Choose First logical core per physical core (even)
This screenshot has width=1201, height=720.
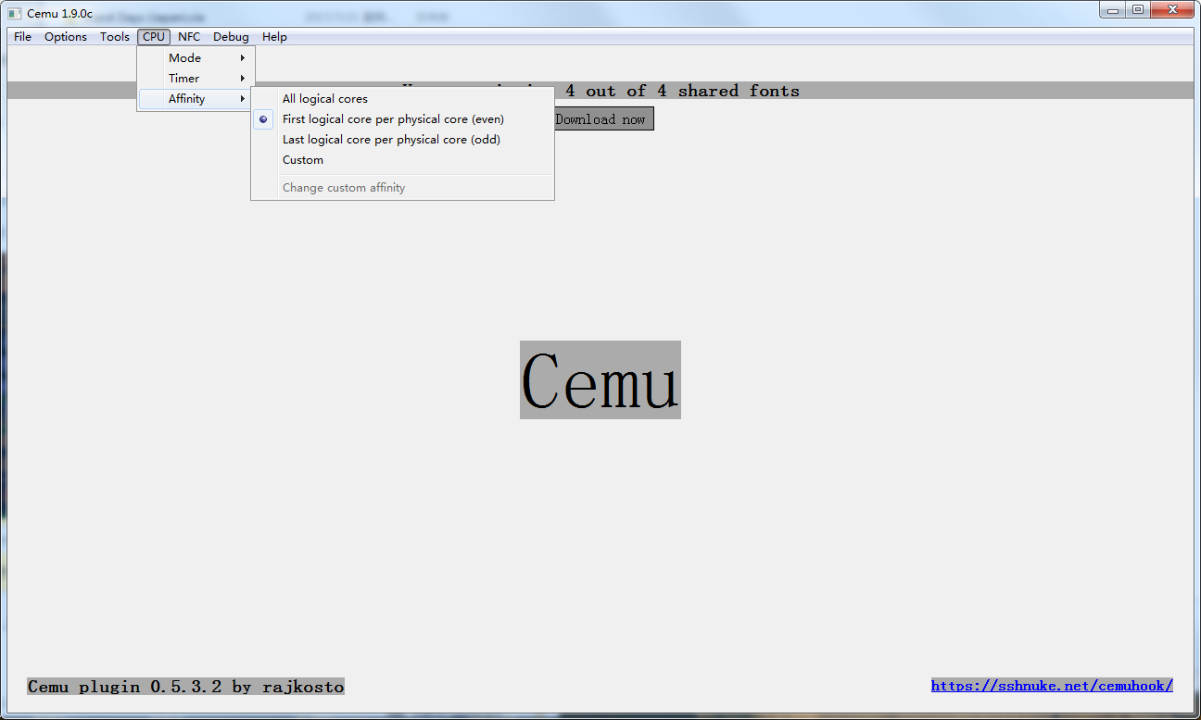[x=402, y=119]
